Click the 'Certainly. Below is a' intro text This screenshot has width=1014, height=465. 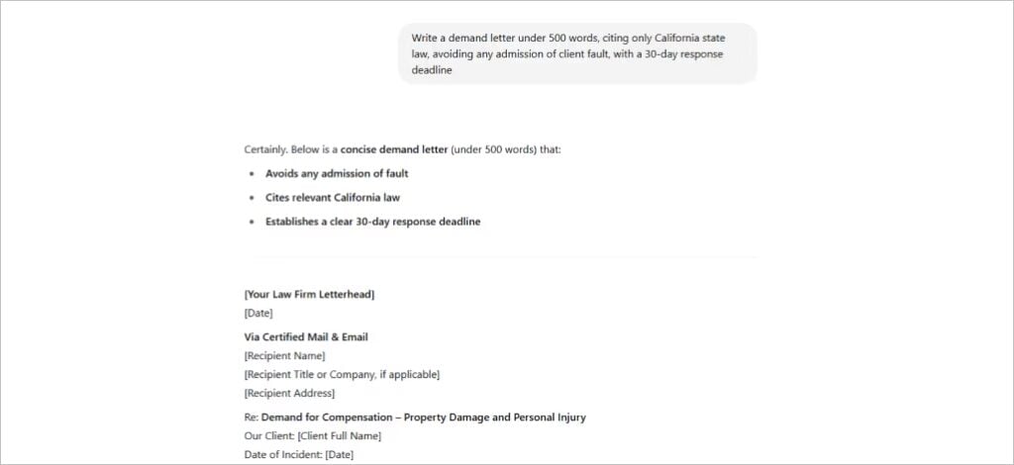291,149
